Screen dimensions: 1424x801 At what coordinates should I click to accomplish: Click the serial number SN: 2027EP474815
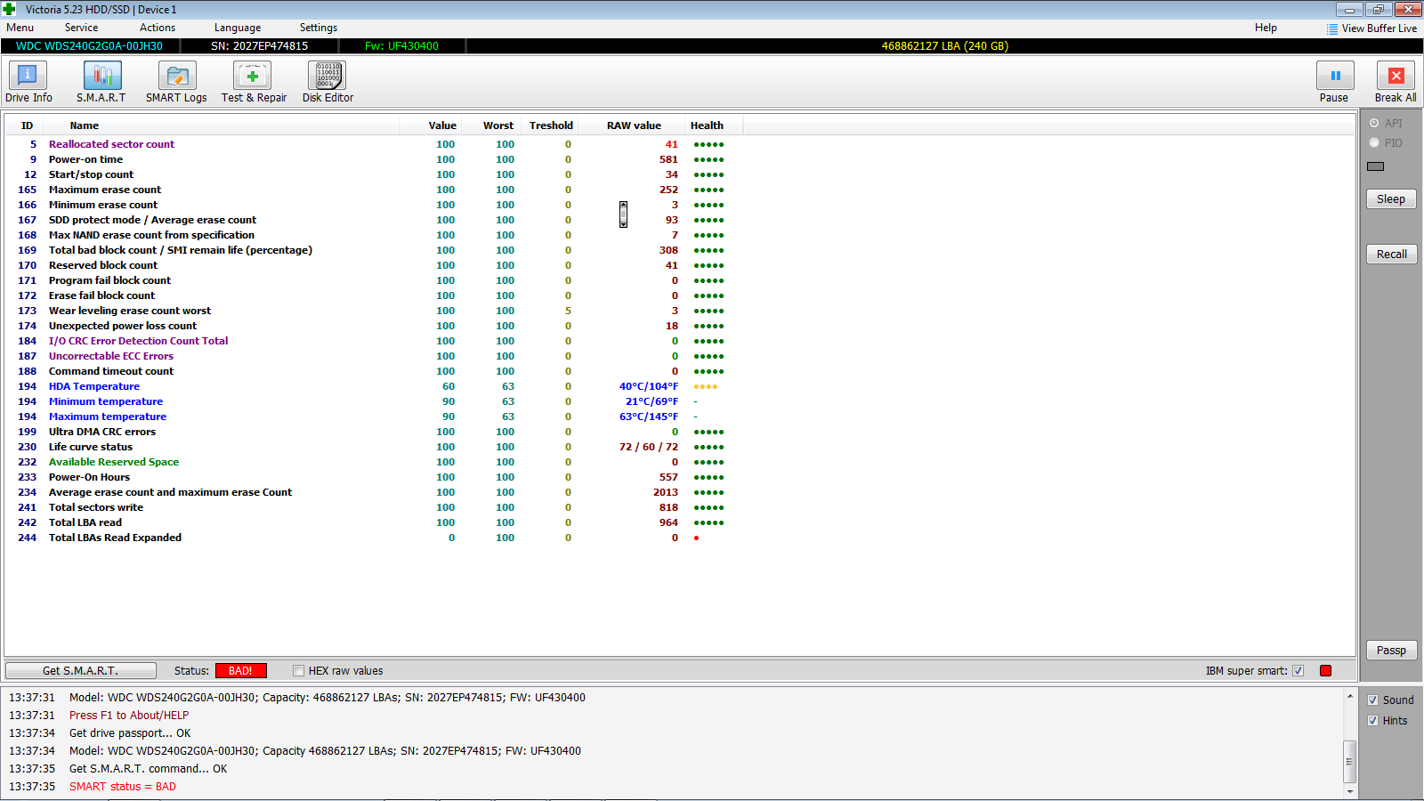[x=259, y=46]
